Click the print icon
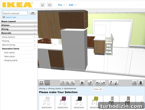 (50, 5)
